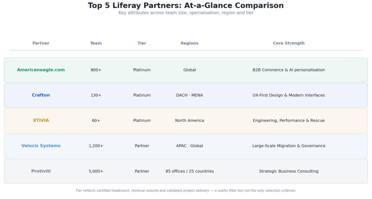Click 'UX-First Design & Modern Interfaces' cell
This screenshot has height=199, width=372.
pyautogui.click(x=289, y=95)
